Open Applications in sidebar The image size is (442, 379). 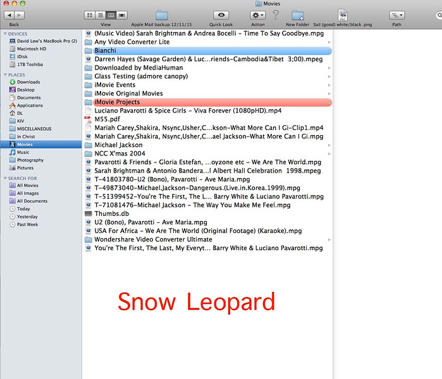[x=26, y=105]
